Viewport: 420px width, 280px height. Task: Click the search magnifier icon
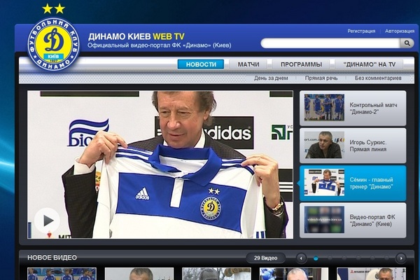(x=407, y=43)
